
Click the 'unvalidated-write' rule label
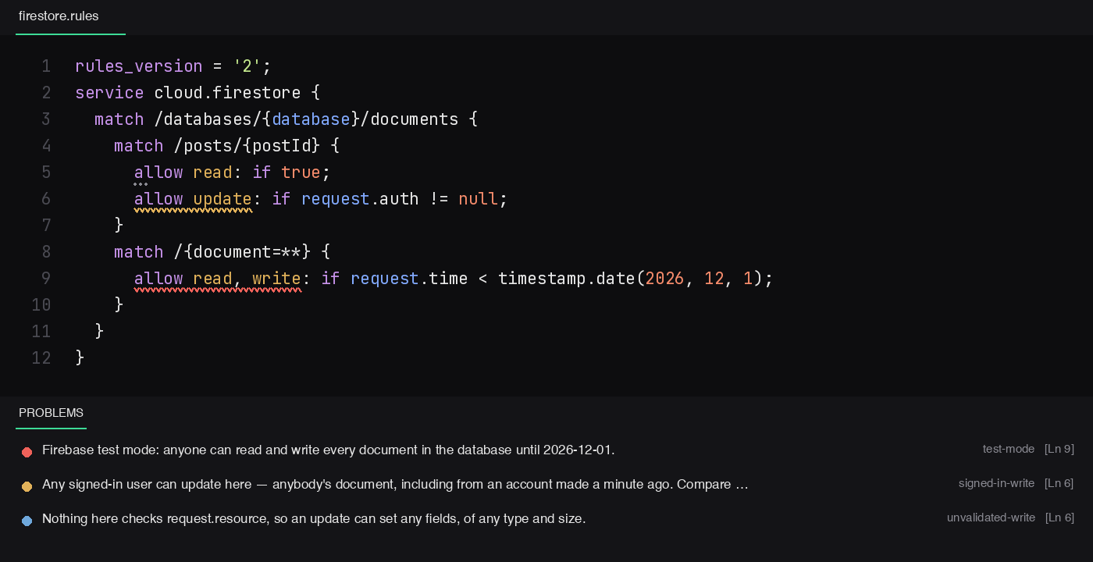pos(991,518)
